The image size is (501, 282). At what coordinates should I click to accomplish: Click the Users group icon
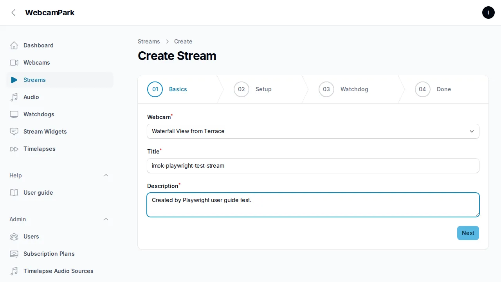pyautogui.click(x=14, y=237)
